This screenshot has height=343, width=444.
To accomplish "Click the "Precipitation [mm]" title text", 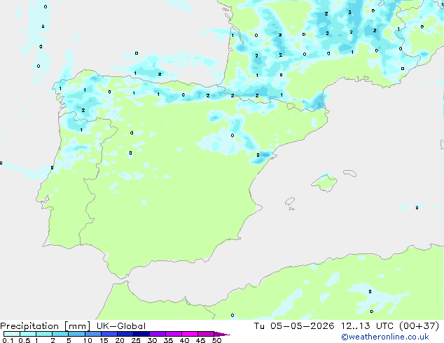I will click(45, 326).
